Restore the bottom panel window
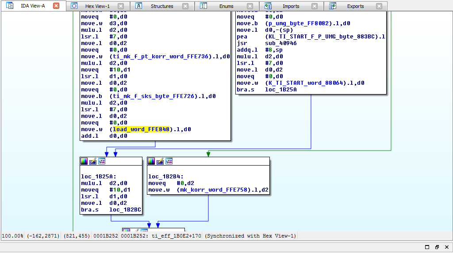 pos(437,247)
